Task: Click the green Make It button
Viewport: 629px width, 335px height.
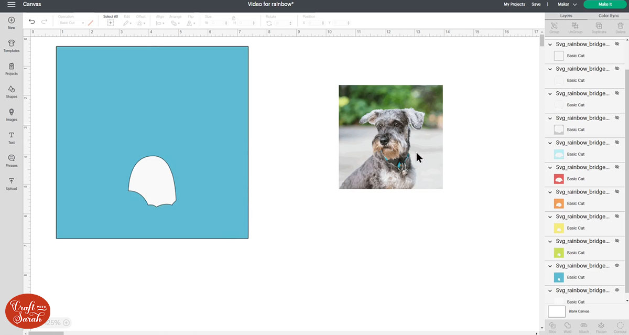Action: click(604, 4)
